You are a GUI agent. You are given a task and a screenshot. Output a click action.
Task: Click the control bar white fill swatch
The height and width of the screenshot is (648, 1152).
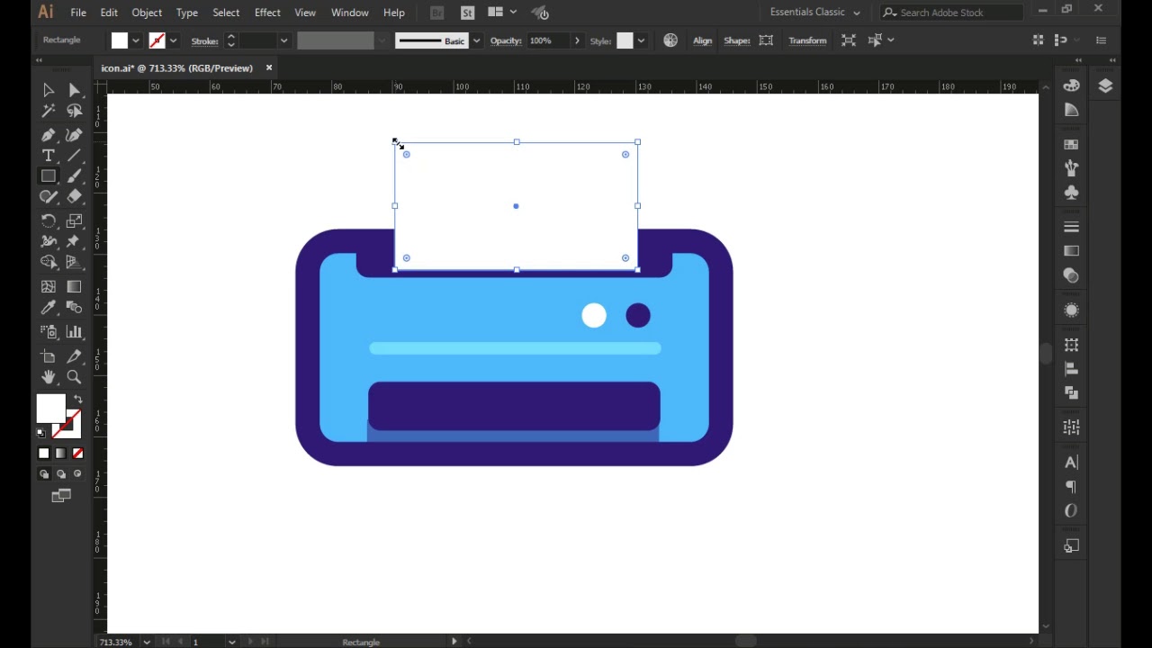(x=120, y=40)
